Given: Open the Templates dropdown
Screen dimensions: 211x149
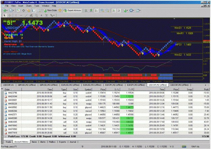Looking at the screenshot, I should [x=138, y=10].
